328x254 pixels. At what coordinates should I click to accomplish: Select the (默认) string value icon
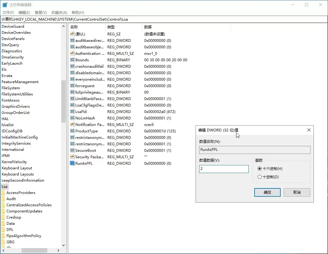click(x=72, y=34)
